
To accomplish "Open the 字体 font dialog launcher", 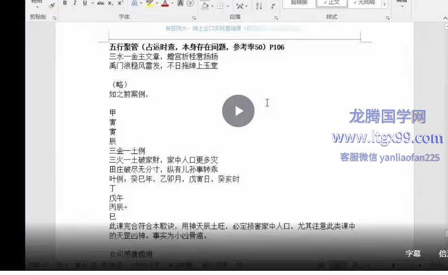I will 194,18.
